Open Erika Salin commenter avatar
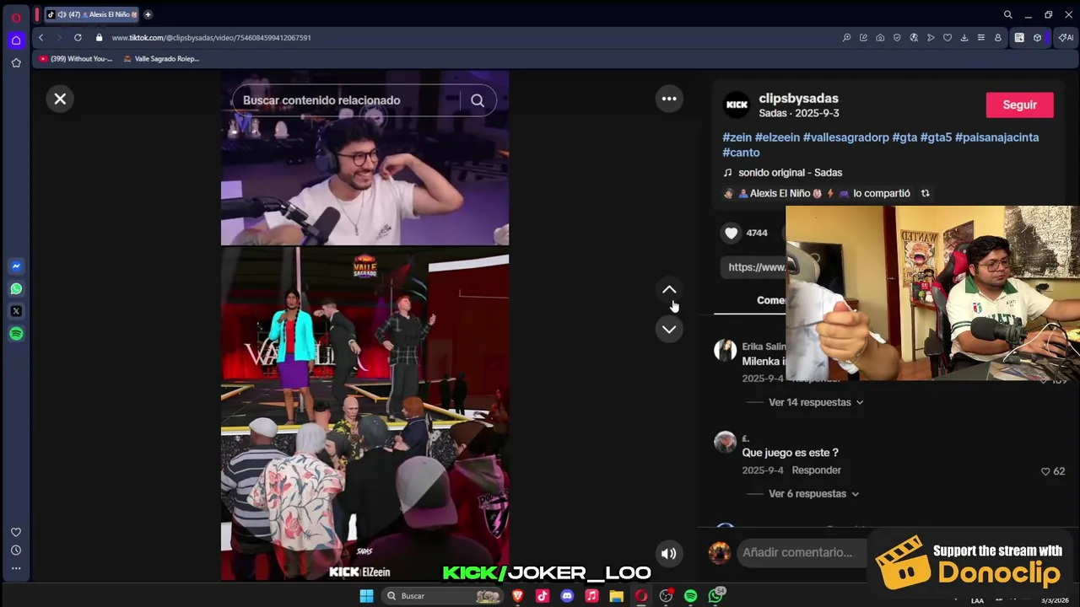Image resolution: width=1080 pixels, height=607 pixels. 725,350
